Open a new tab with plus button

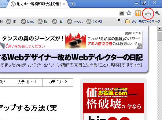click(x=73, y=4)
